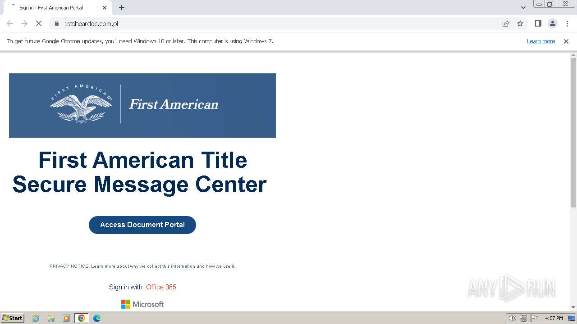The height and width of the screenshot is (324, 577).
Task: Toggle the browser side panel
Action: (x=538, y=23)
